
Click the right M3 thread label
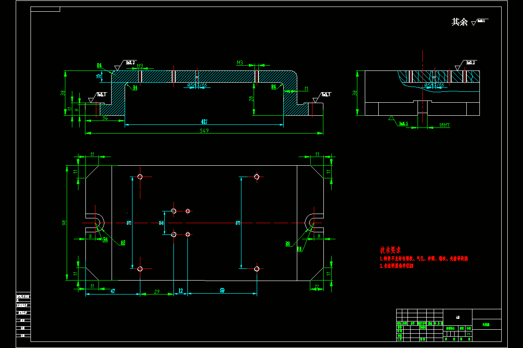pos(240,63)
